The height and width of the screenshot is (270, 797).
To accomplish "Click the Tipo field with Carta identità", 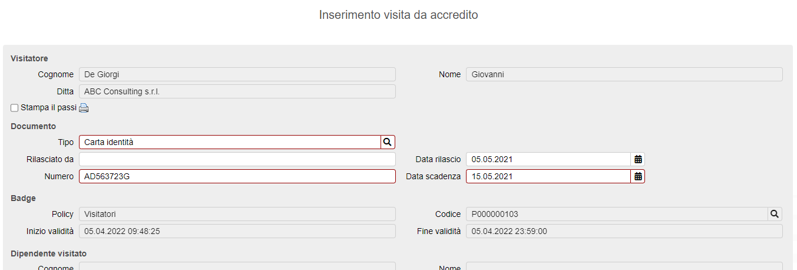I will [x=230, y=142].
